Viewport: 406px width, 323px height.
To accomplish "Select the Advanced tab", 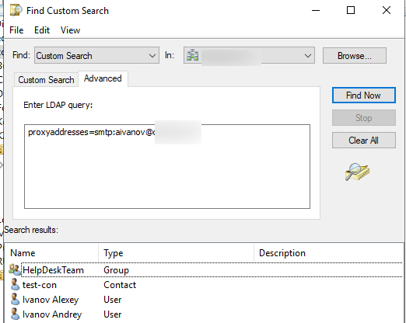I will tap(103, 78).
